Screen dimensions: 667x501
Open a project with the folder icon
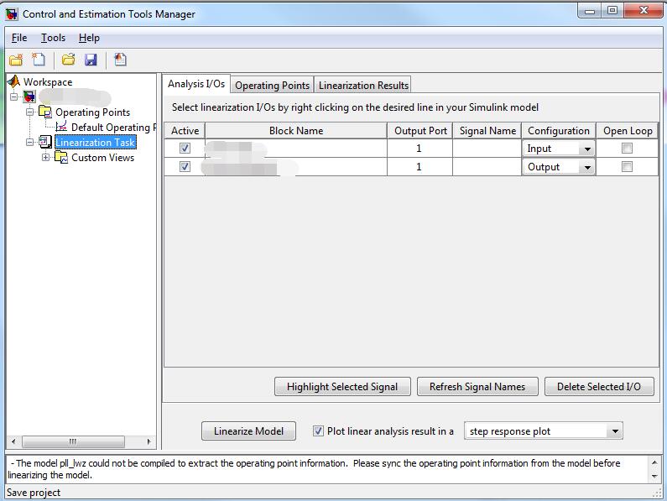click(x=68, y=60)
